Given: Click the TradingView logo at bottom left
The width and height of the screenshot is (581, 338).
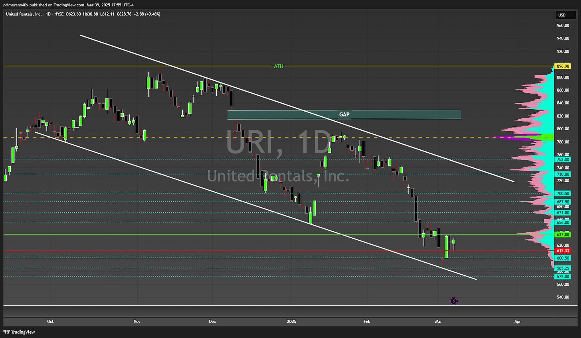Looking at the screenshot, I should pos(19,332).
